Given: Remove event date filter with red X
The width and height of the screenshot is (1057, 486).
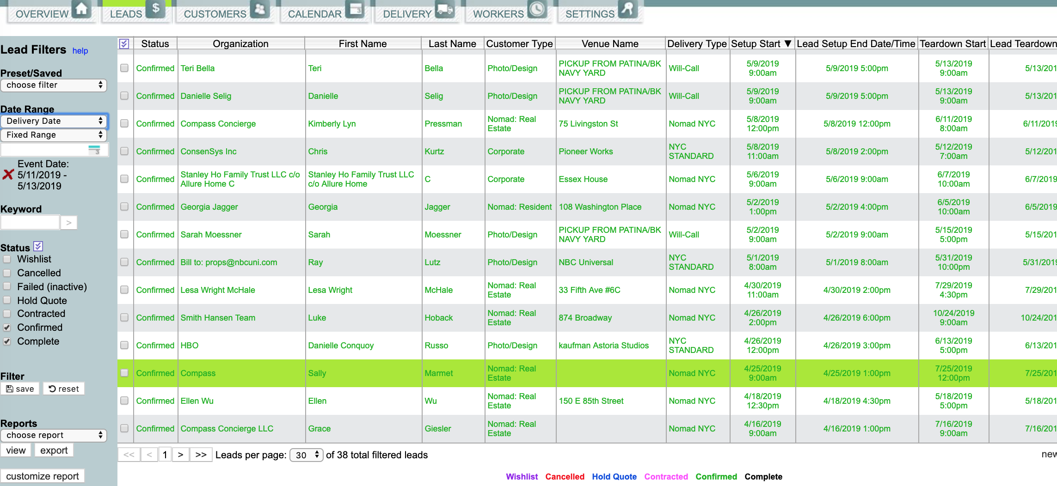Looking at the screenshot, I should point(8,175).
